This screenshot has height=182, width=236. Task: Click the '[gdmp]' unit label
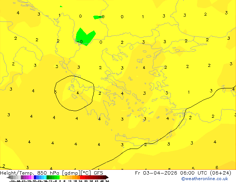point(71,173)
